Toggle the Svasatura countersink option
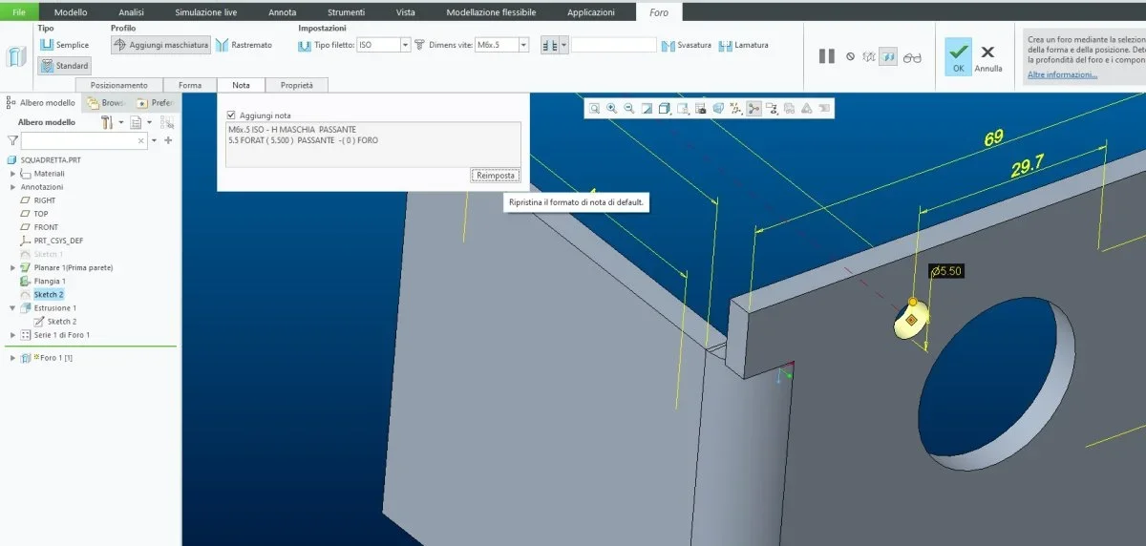 pos(687,45)
